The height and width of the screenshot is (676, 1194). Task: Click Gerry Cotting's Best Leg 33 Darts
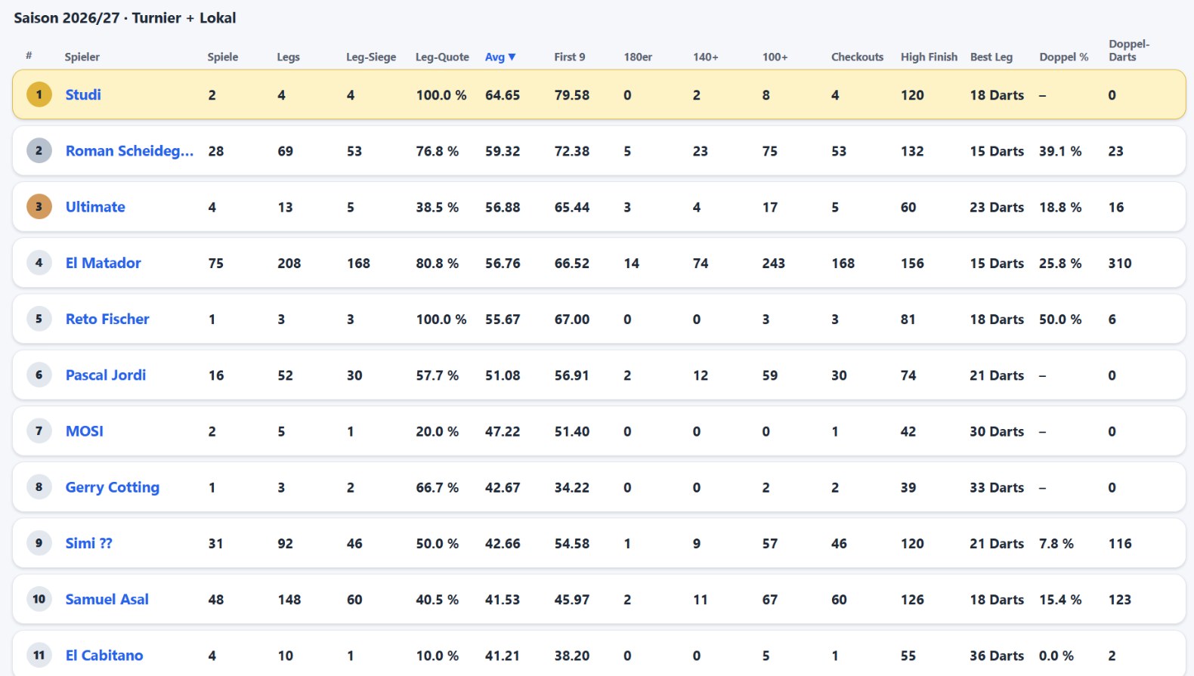pyautogui.click(x=998, y=488)
